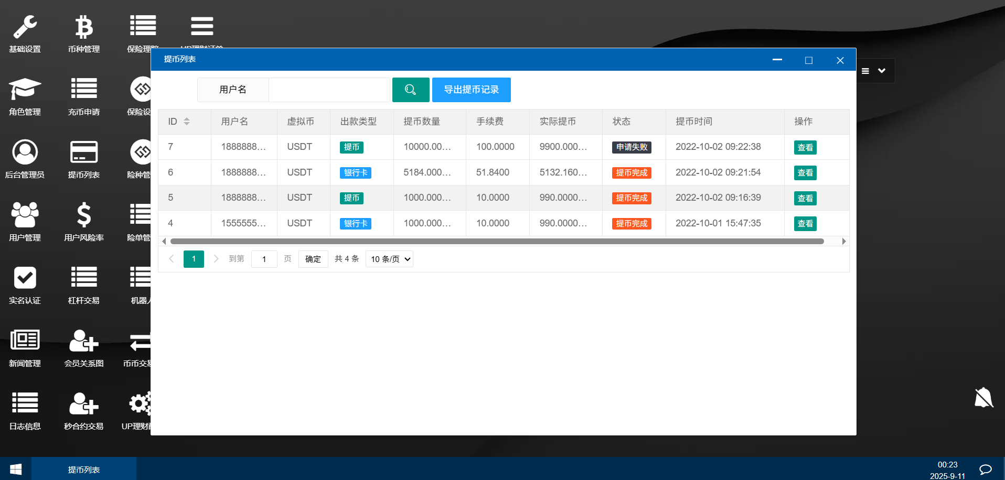Open the 充币申请 list icon
1005x480 pixels.
pos(84,89)
